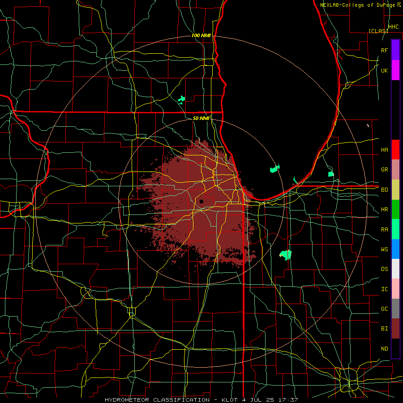
Task: Click the HA legend label
Action: tap(384, 150)
